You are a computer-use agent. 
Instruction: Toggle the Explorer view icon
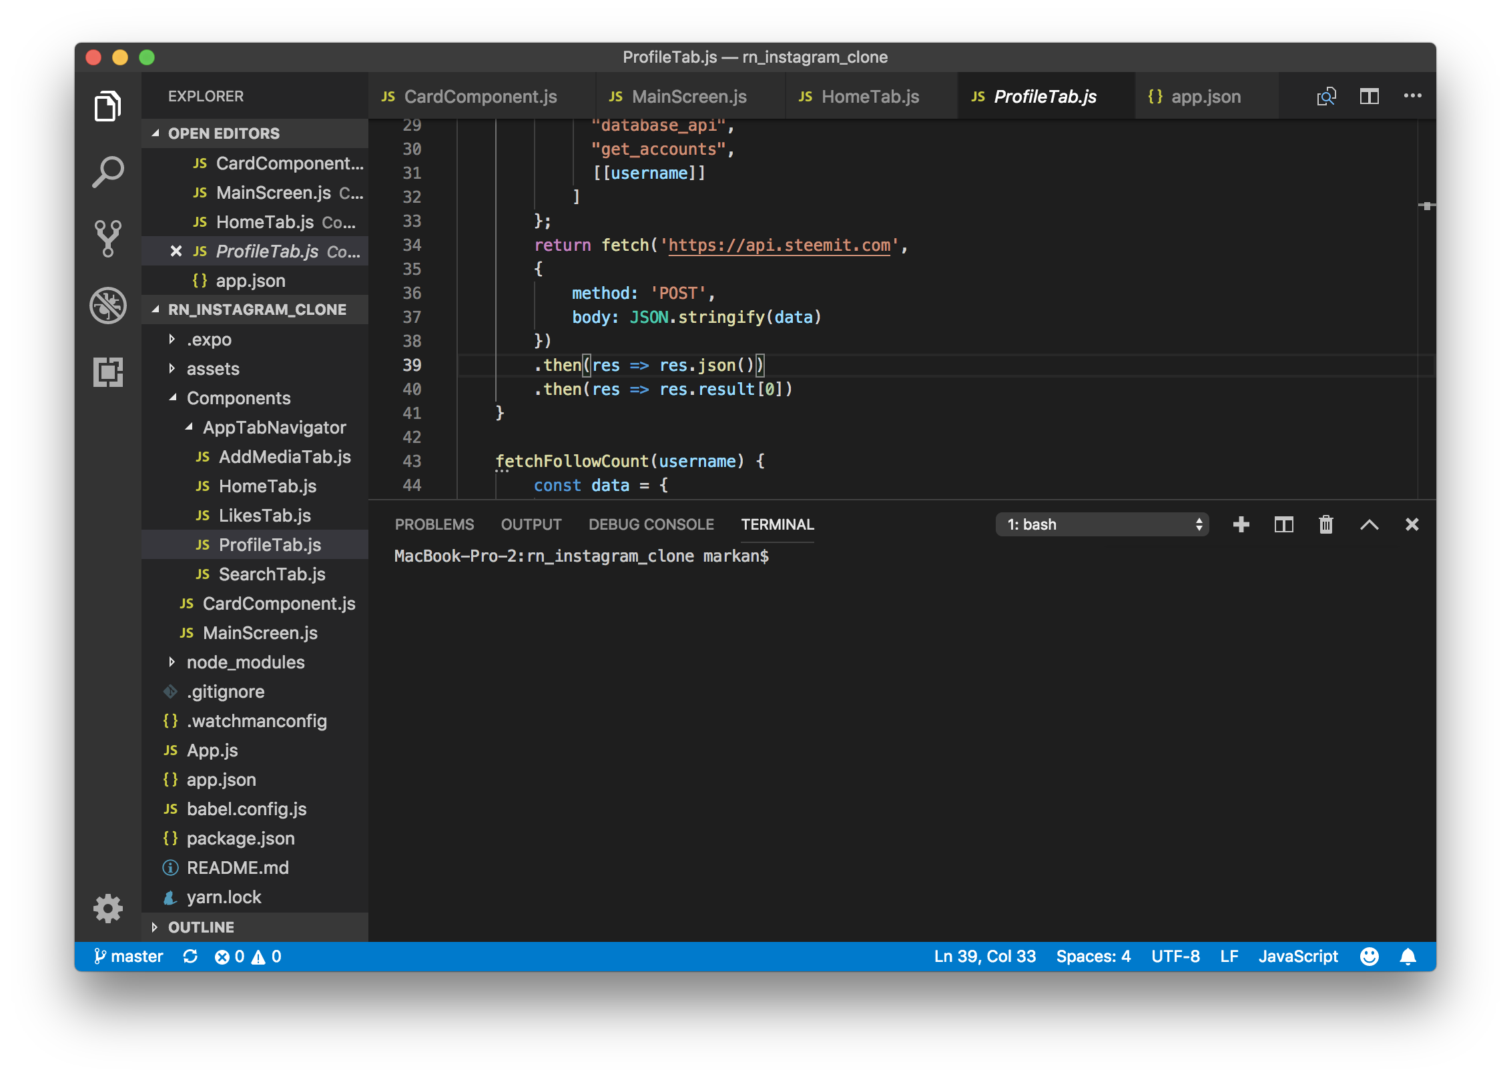click(107, 106)
